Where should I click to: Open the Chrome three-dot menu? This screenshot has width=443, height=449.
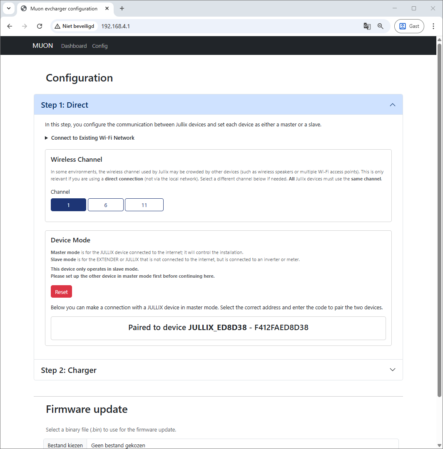(x=433, y=26)
